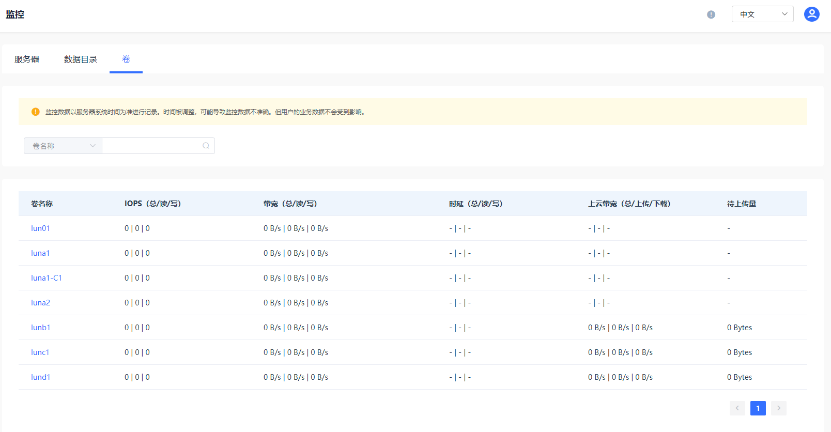Click the search magnifier icon
This screenshot has height=432, width=831.
(206, 146)
